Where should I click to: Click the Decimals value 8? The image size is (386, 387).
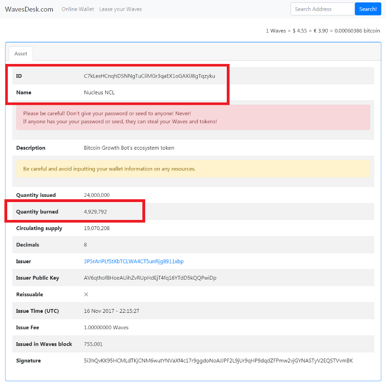coord(85,245)
